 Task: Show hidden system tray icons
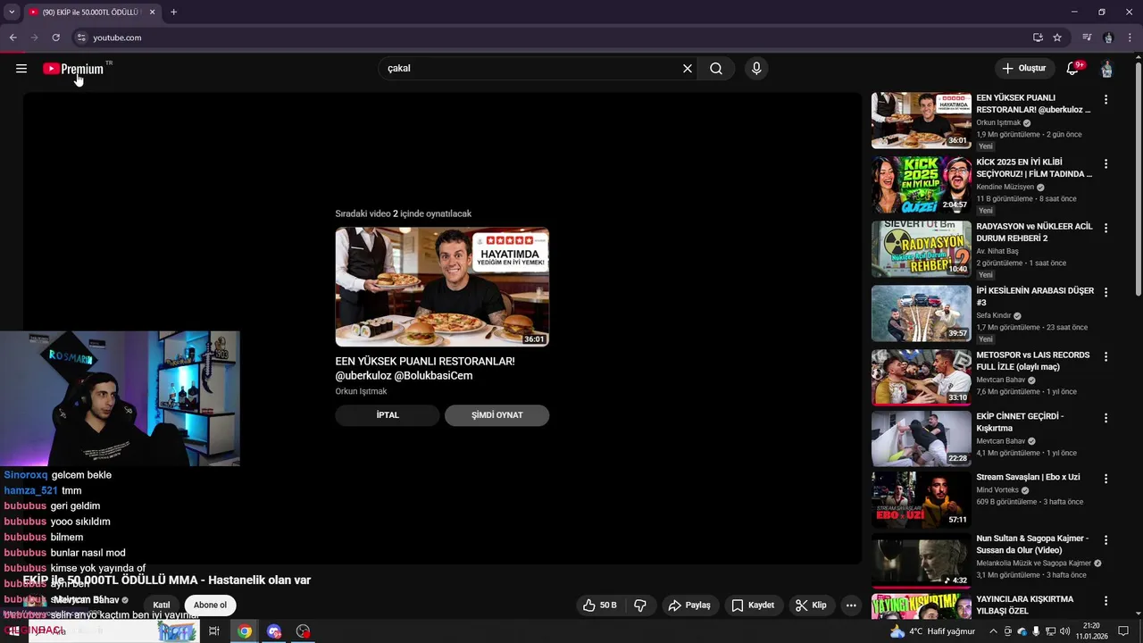click(x=993, y=631)
